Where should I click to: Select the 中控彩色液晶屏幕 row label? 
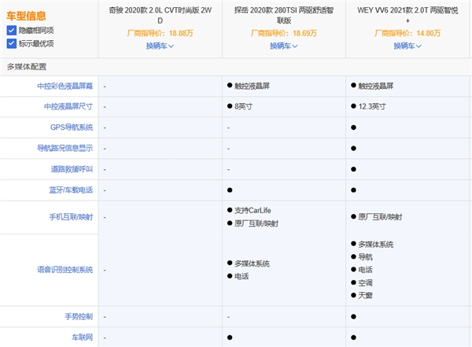click(65, 86)
